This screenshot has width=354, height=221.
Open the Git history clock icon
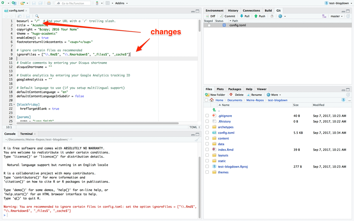tap(272, 16)
